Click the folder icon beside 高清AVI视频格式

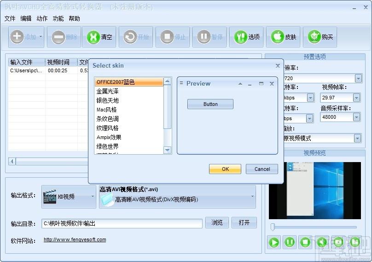click(107, 199)
